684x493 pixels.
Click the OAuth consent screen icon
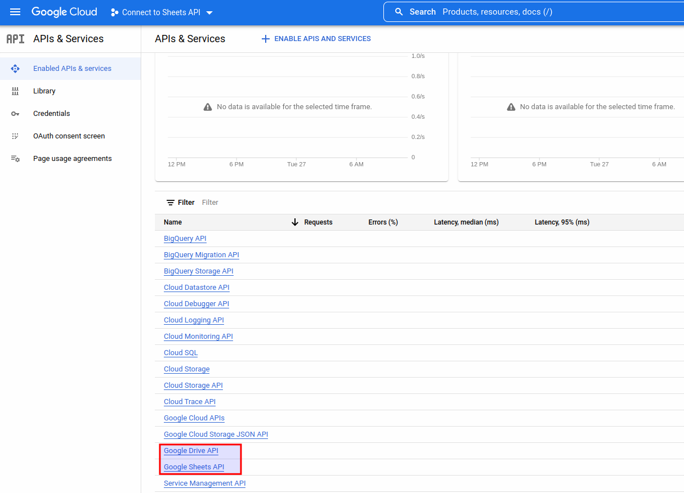coord(15,136)
